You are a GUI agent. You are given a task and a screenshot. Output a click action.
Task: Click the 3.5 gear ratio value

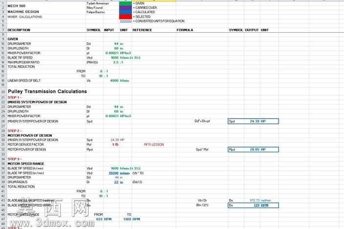116,62
